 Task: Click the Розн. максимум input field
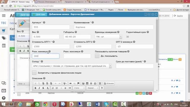tap(77, 56)
